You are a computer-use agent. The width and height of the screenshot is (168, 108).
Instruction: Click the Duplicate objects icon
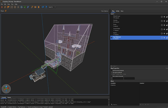(32, 7)
